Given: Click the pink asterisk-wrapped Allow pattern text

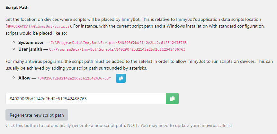Looking at the screenshot, I should pyautogui.click(x=74, y=79).
